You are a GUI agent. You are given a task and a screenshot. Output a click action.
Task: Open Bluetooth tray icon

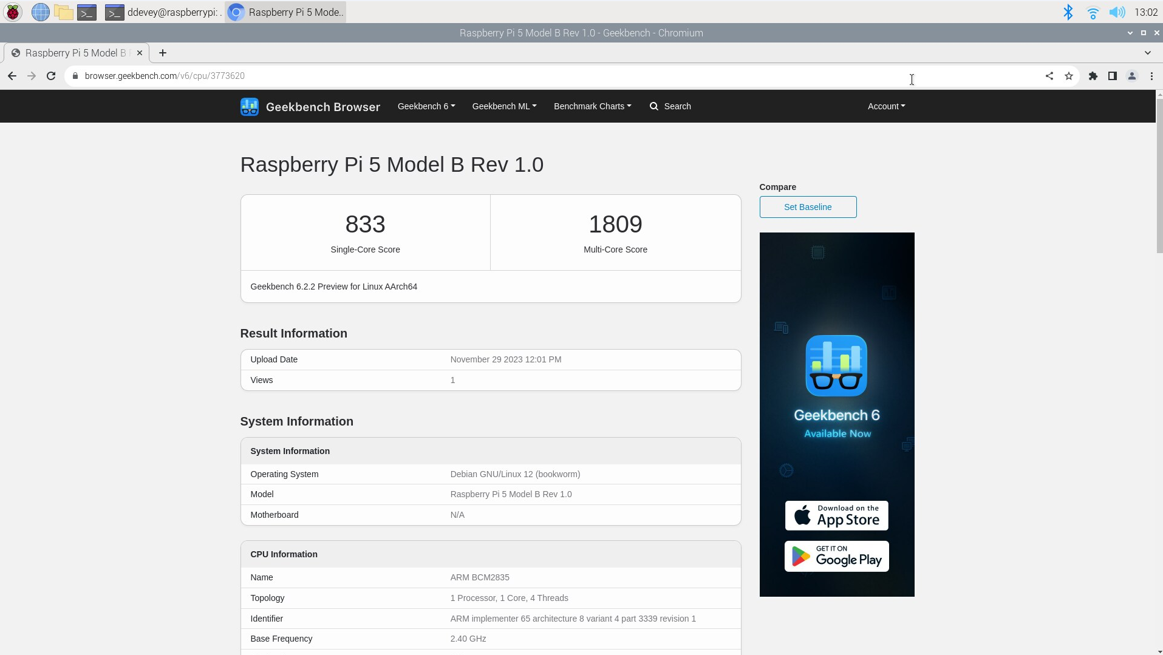[1068, 12]
